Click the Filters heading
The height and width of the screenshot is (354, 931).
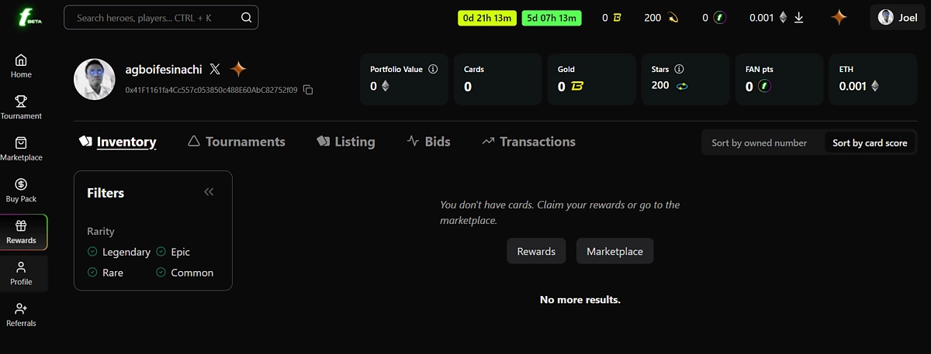tap(106, 193)
